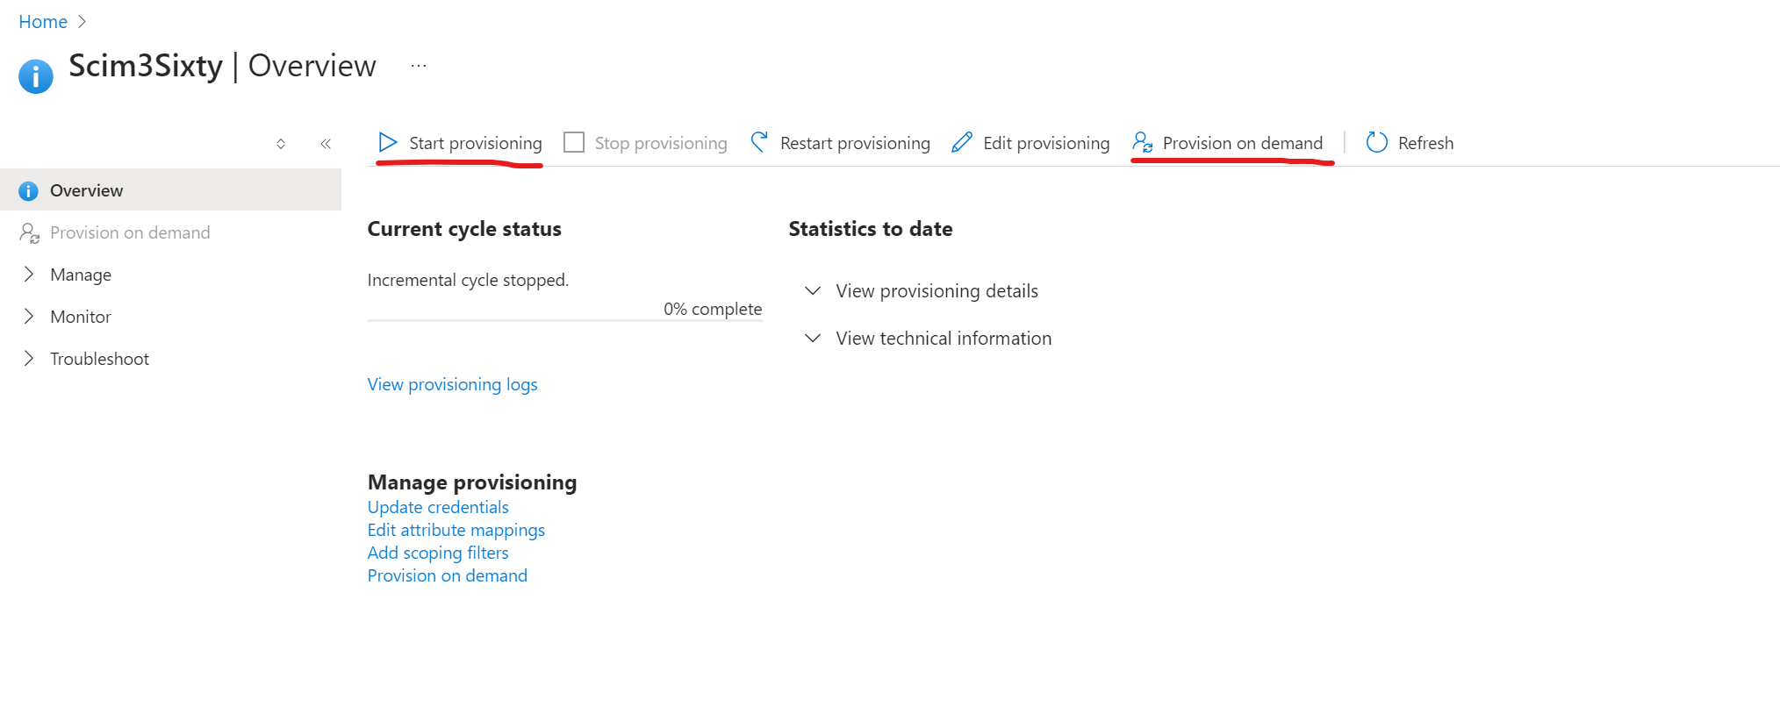Click the sidebar up-down sort icon
The image size is (1780, 714).
[281, 144]
